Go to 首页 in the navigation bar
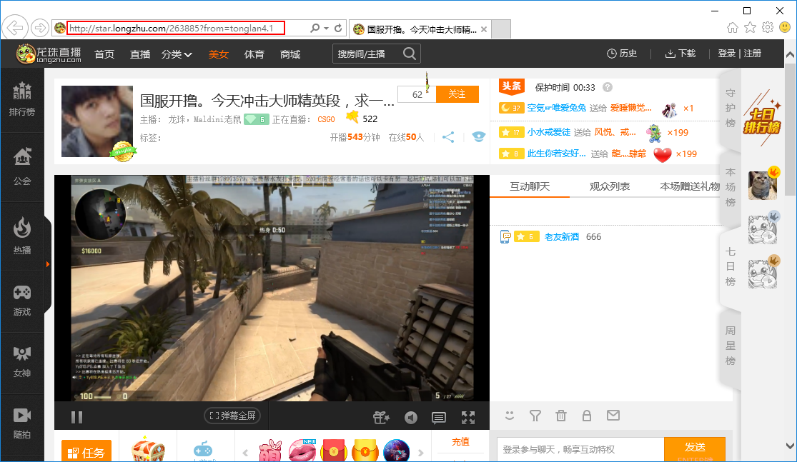Image resolution: width=797 pixels, height=462 pixels. coord(104,54)
